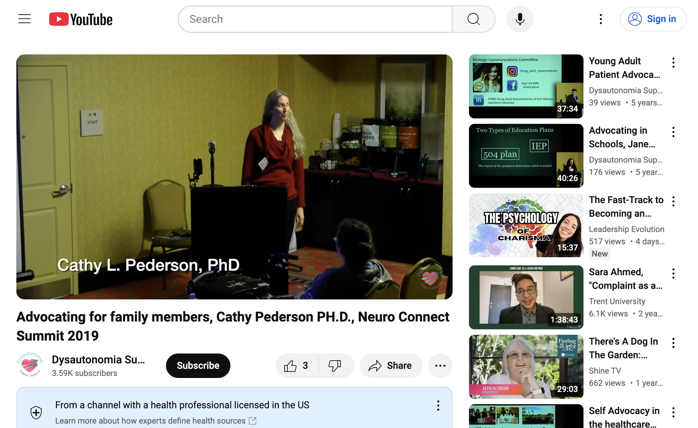This screenshot has height=428, width=698.
Task: Go to YouTube home via logo
Action: pos(81,19)
